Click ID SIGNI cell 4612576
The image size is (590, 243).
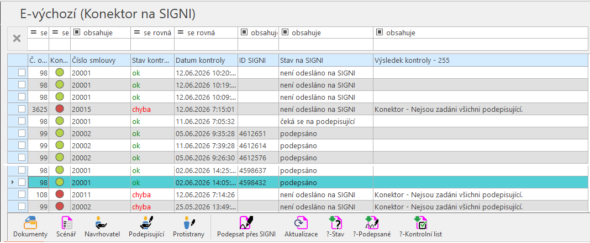click(x=258, y=158)
